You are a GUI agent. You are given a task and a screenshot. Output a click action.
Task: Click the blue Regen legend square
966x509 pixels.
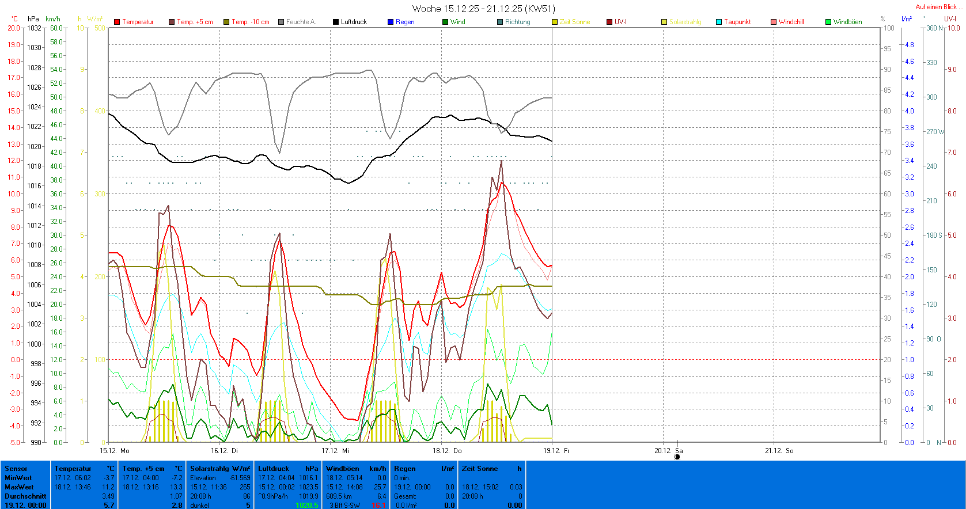[x=391, y=22]
